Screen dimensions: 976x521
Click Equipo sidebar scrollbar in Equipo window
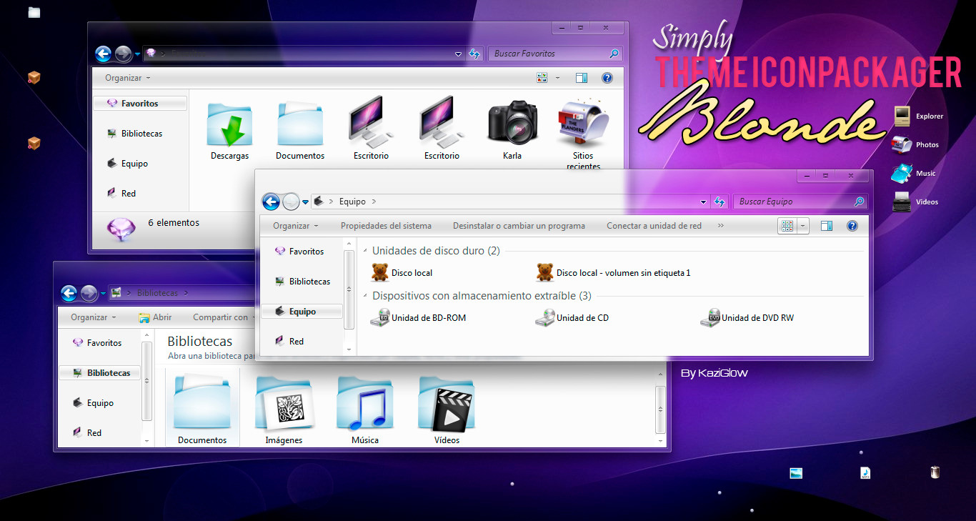coord(349,289)
